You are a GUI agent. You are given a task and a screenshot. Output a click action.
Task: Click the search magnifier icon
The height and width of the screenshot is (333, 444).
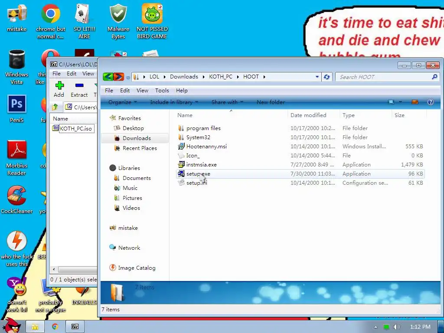[434, 77]
